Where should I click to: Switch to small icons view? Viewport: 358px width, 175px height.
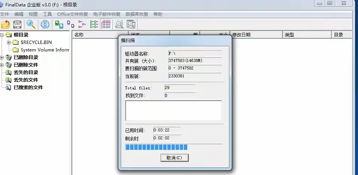pos(71,24)
